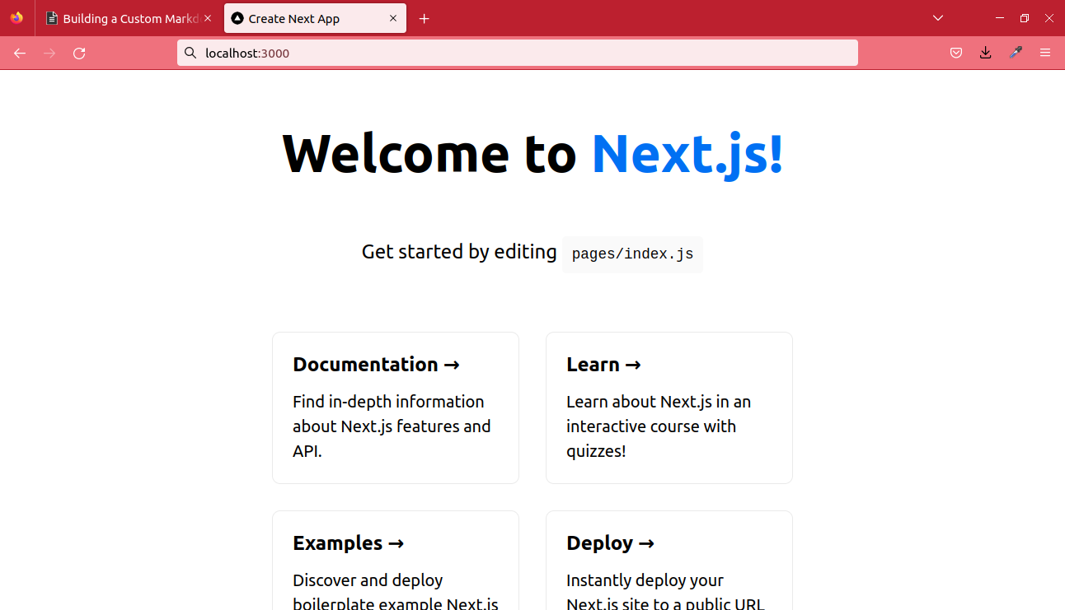Click the localhost:3000 address bar
The image size is (1065, 610).
(x=518, y=53)
